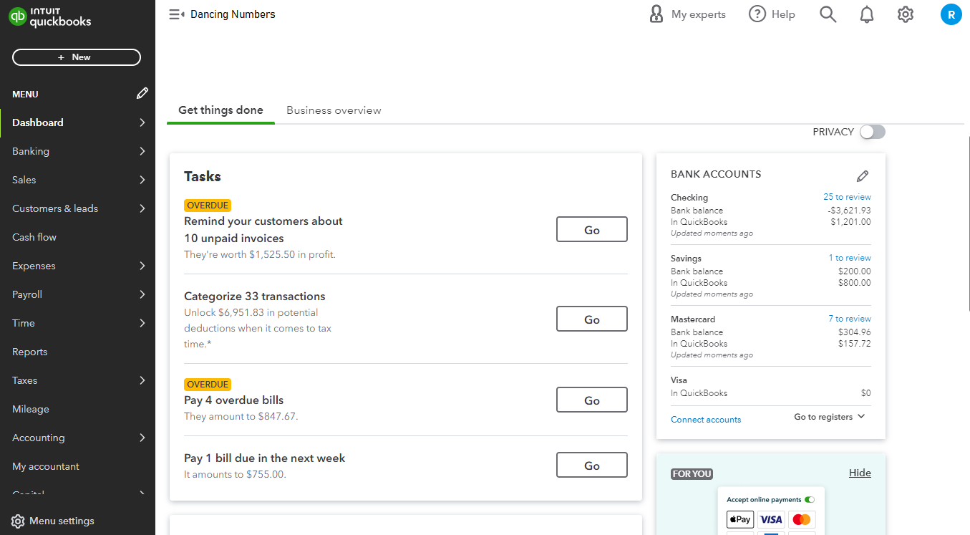Click the Help question mark icon
The image size is (970, 535).
coord(757,14)
